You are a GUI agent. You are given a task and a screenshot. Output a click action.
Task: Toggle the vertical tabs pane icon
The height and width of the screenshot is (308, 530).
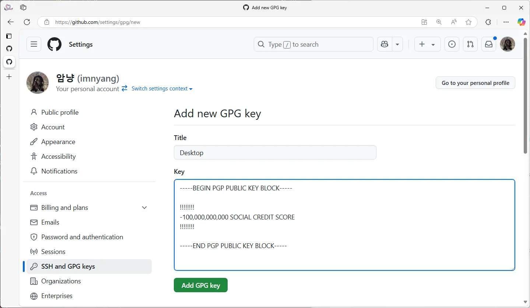coord(9,36)
